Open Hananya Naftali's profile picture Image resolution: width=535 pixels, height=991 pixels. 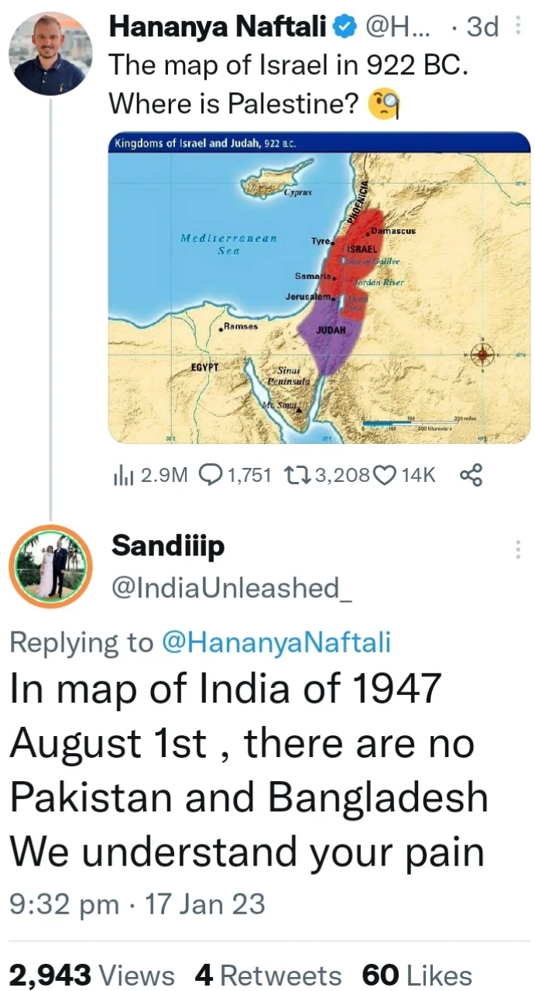(x=50, y=53)
